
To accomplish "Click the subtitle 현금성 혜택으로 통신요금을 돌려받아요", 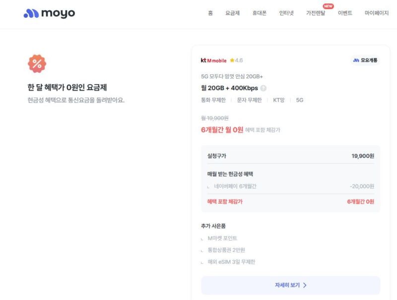I will point(76,100).
